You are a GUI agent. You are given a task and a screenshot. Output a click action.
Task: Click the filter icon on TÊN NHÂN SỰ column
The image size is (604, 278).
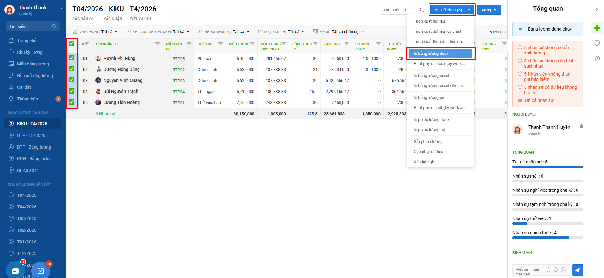[x=157, y=43]
